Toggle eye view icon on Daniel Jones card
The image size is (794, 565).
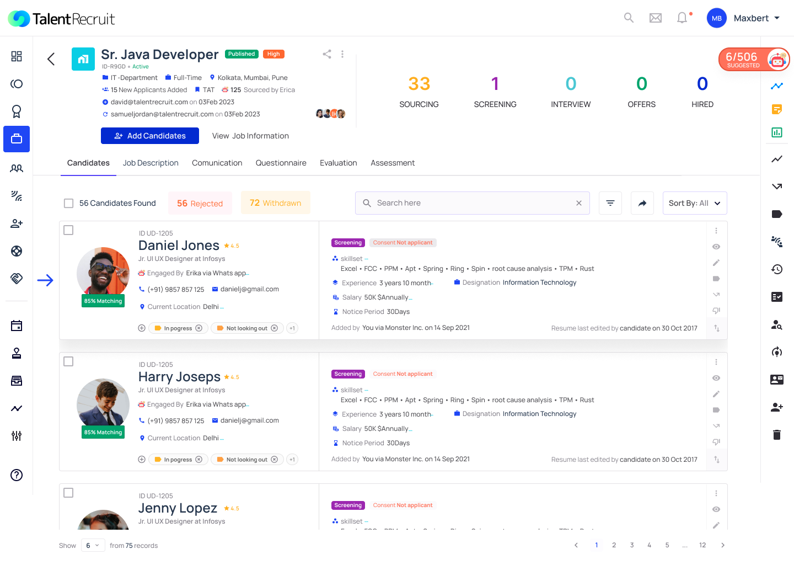click(716, 247)
